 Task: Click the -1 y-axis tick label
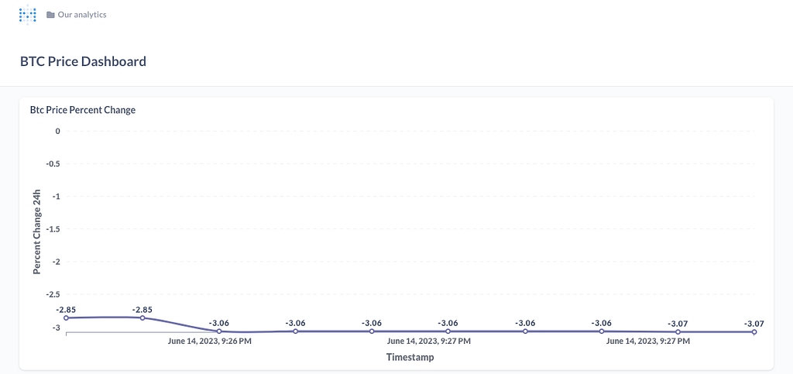click(55, 196)
